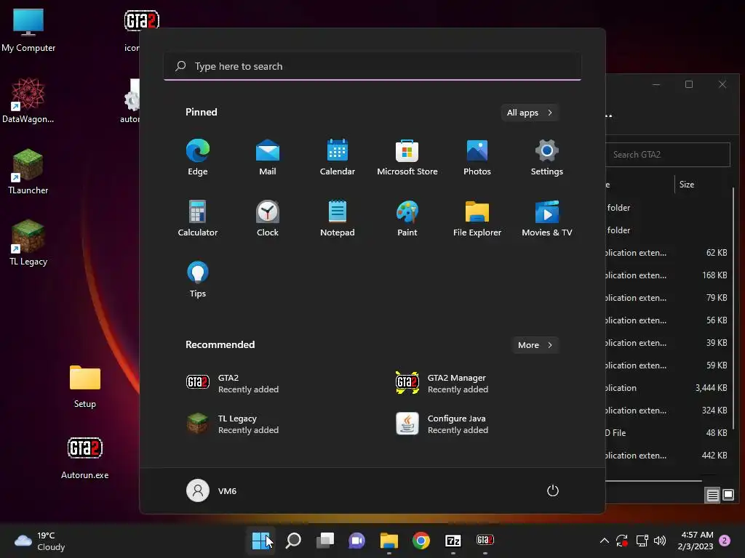Open Edge from pinned apps
The height and width of the screenshot is (558, 745).
coord(198,158)
